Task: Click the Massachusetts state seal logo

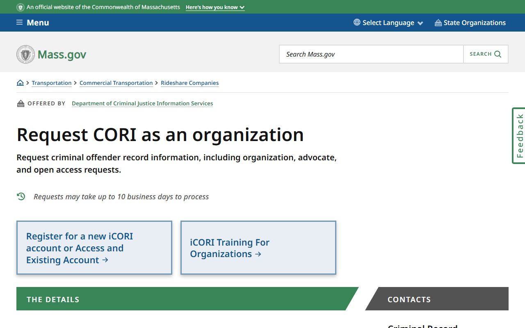Action: [25, 54]
